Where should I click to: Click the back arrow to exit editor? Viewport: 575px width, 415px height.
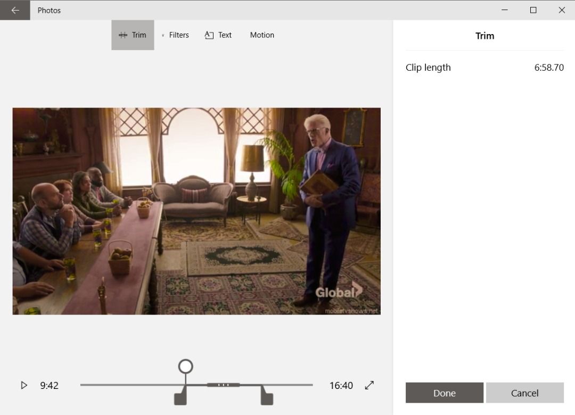(14, 10)
